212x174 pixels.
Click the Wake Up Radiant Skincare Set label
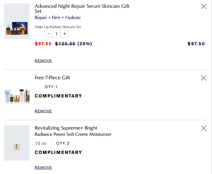[x=58, y=27]
